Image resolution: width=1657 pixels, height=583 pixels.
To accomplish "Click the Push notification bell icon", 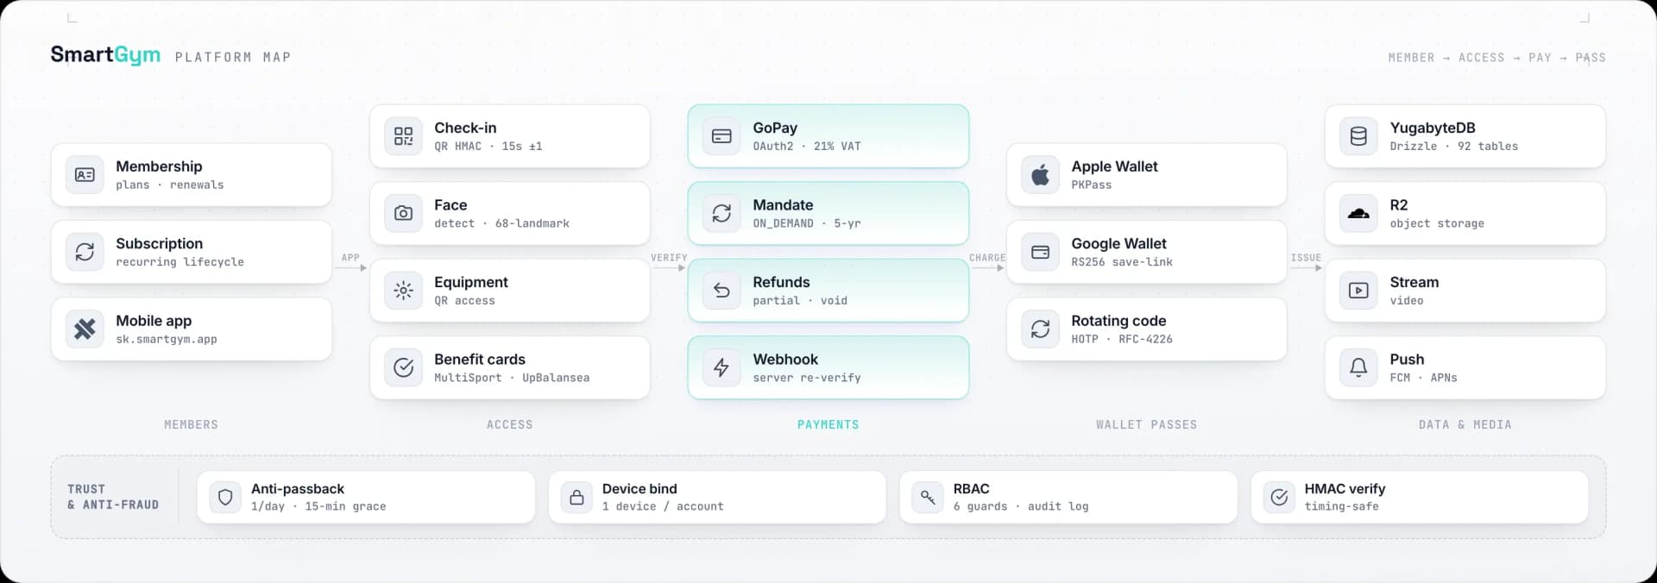I will click(1358, 367).
